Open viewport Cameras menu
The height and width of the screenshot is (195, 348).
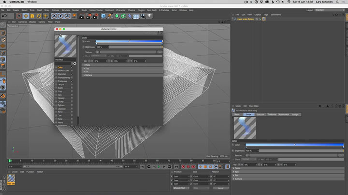click(22, 22)
